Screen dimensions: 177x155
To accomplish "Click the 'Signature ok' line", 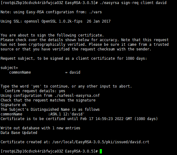I will tap(14, 105).
